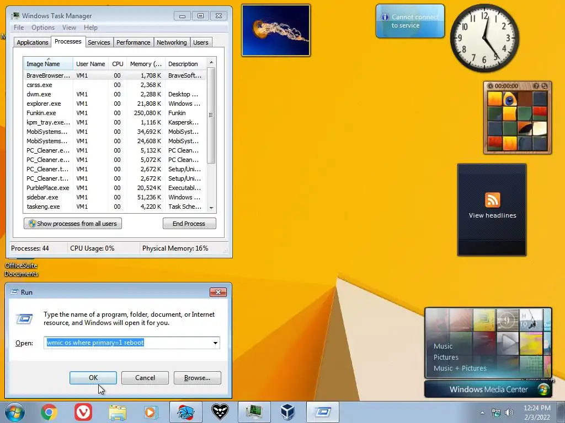This screenshot has height=423, width=565.
Task: Show hidden system tray icons arrow
Action: click(x=482, y=413)
